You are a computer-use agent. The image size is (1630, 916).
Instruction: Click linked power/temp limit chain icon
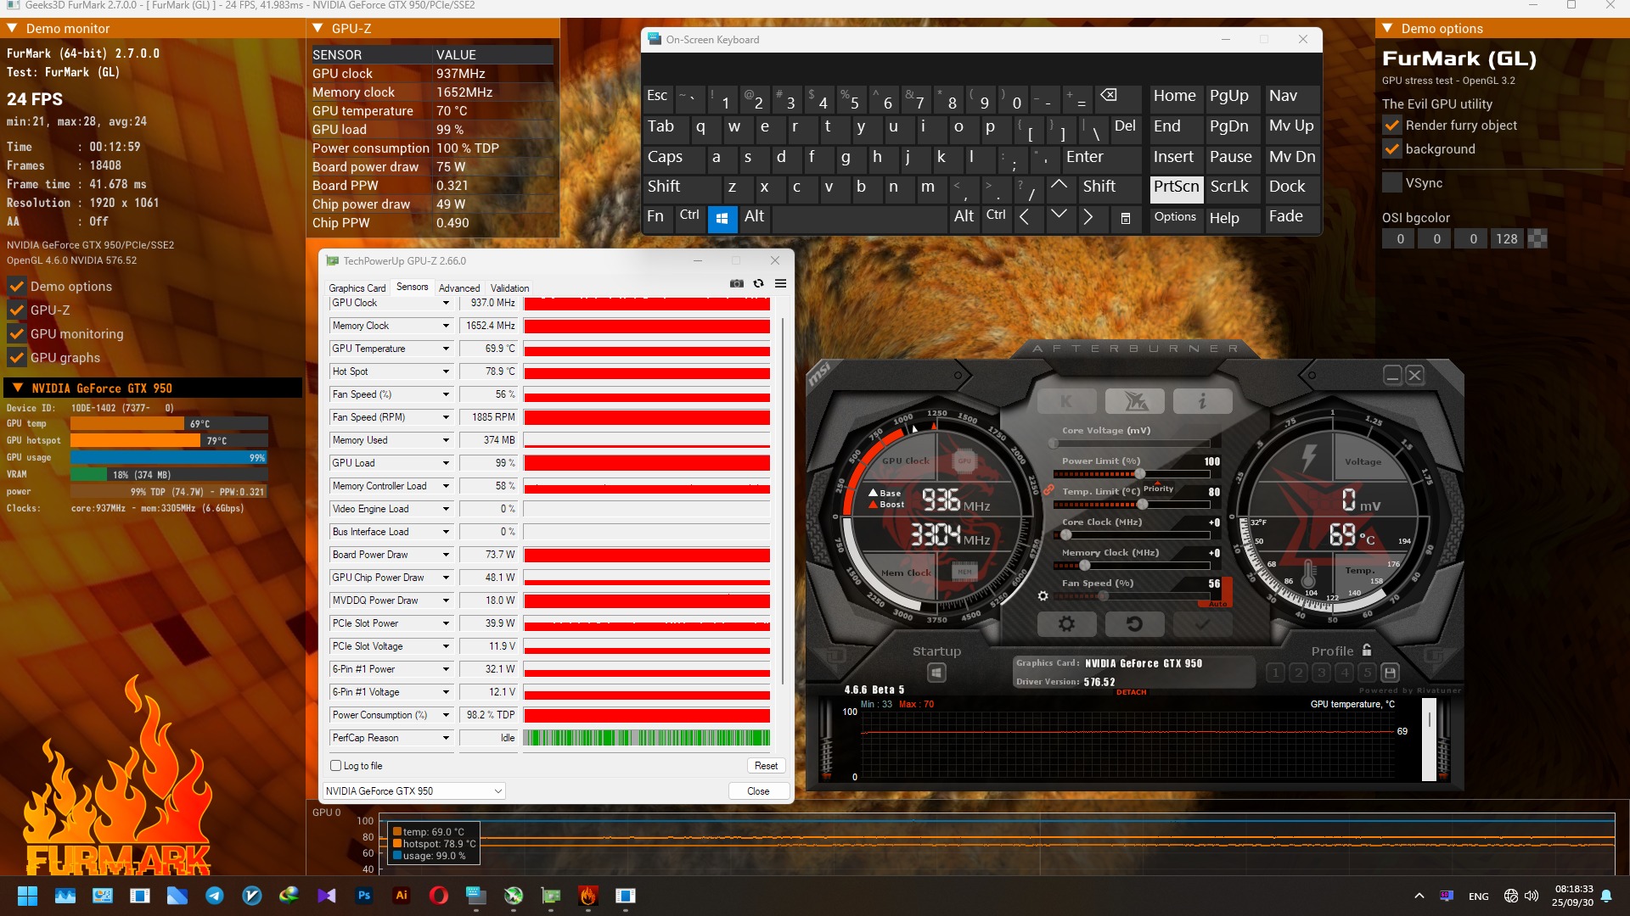[x=1049, y=489]
